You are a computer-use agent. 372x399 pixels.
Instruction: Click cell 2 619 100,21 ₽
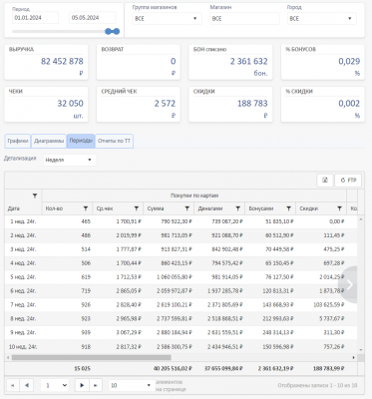(x=175, y=305)
